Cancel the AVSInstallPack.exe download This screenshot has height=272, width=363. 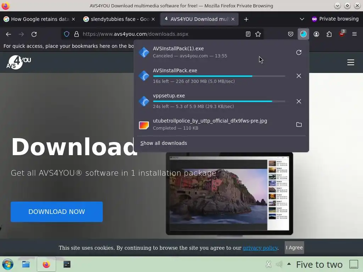click(x=299, y=76)
